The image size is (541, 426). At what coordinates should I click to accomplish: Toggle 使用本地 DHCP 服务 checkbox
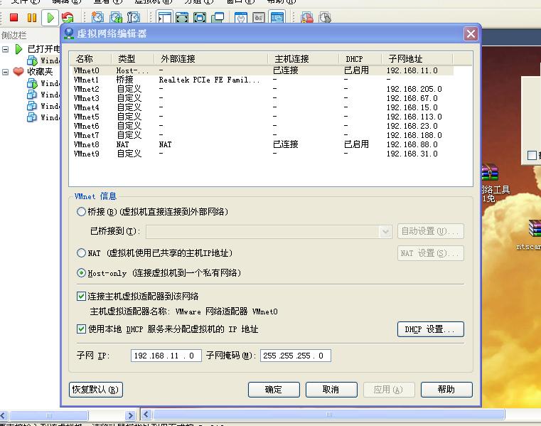(81, 329)
